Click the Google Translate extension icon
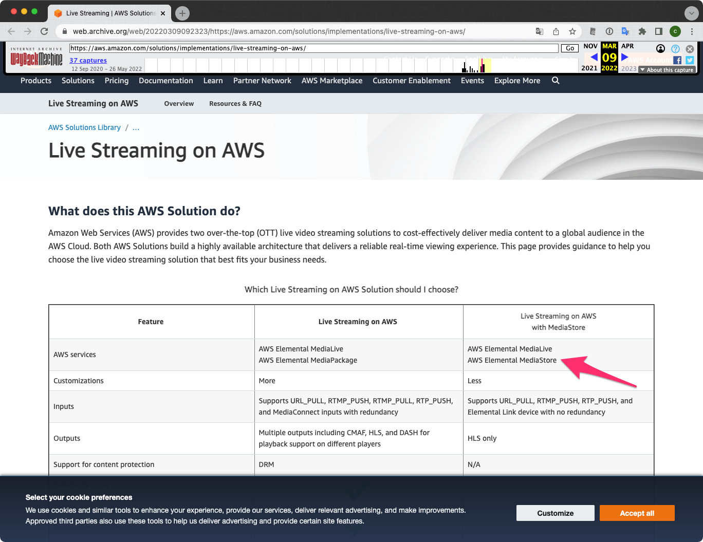703x542 pixels. tap(625, 31)
